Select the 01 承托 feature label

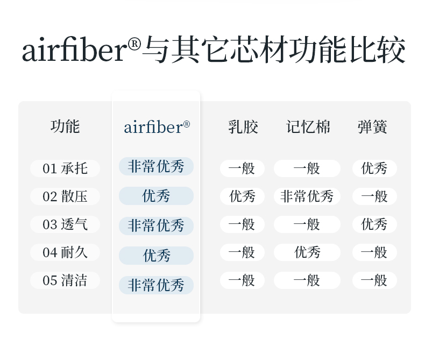pyautogui.click(x=65, y=168)
